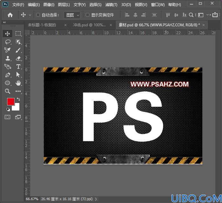Open the Search magnifier in options bar

[x=191, y=15]
